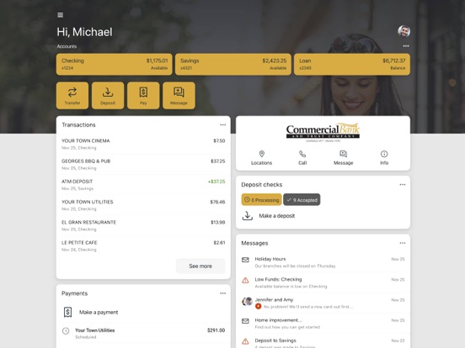465x348 pixels.
Task: Click See more transactions button
Action: [x=200, y=266]
